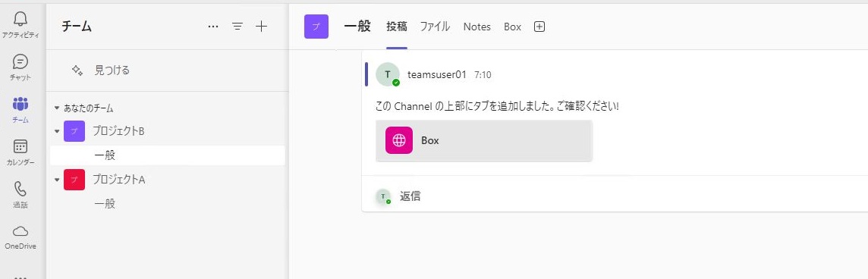The width and height of the screenshot is (868, 279).
Task: Select the Teams icon in sidebar
Action: click(x=20, y=104)
